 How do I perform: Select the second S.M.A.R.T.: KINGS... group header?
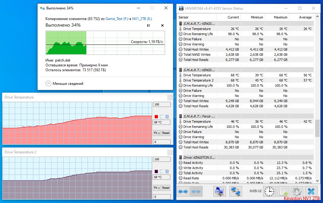pos(245,70)
